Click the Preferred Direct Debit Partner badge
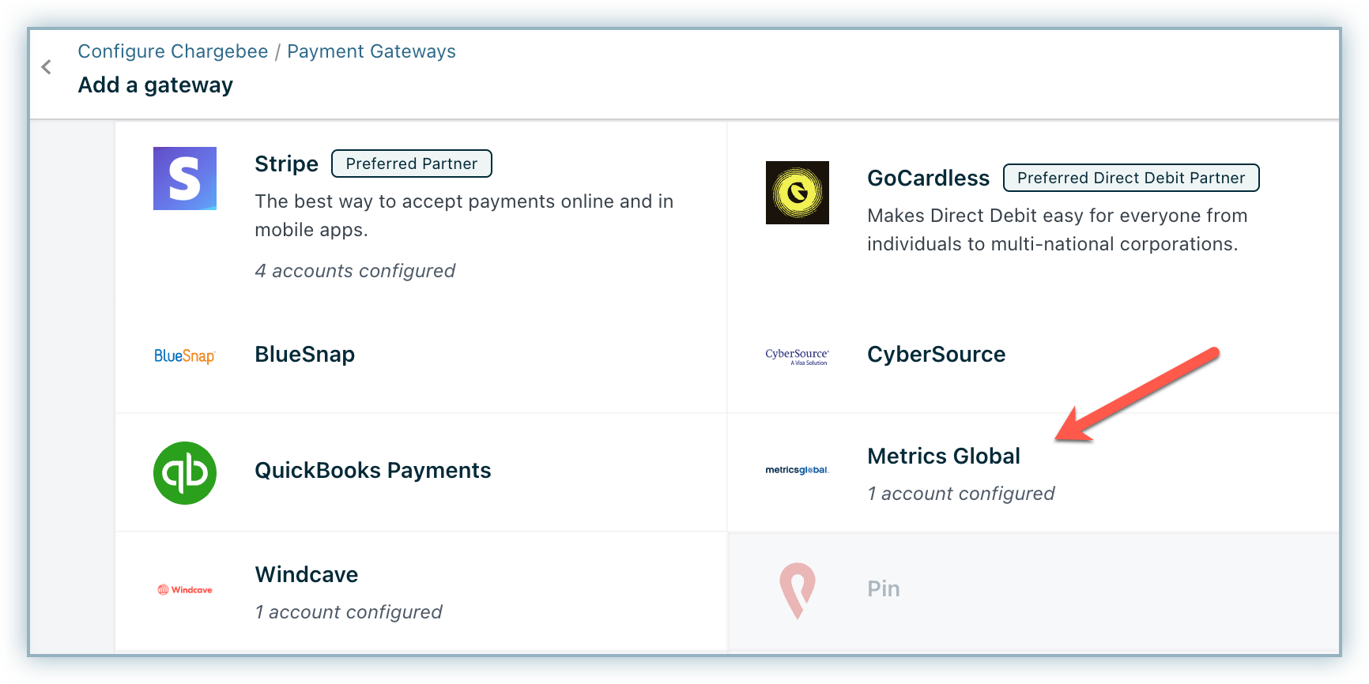 pos(1130,178)
